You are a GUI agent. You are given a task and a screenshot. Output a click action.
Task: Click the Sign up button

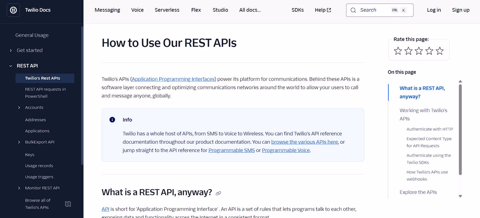click(x=461, y=10)
